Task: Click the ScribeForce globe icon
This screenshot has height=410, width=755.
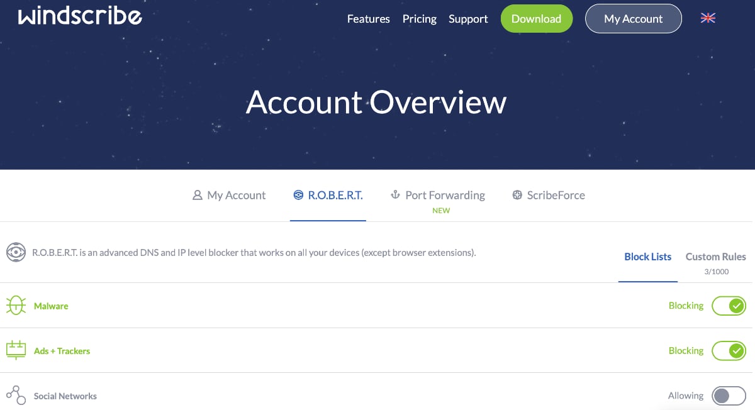Action: tap(517, 195)
